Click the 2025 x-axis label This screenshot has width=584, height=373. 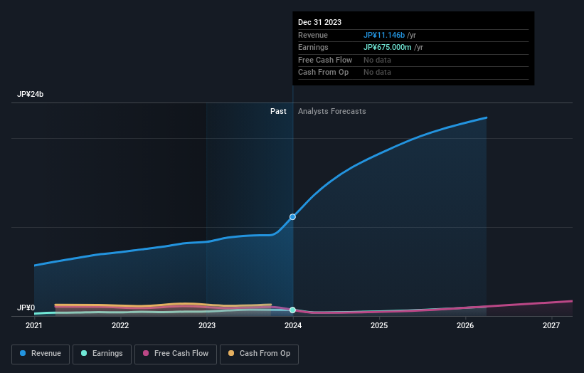379,326
